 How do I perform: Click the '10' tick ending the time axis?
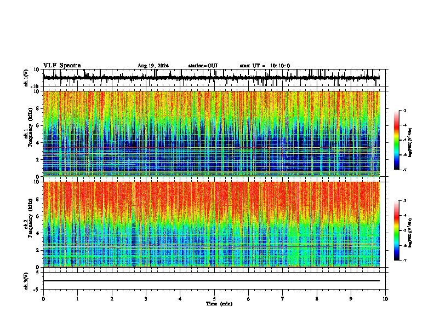coord(385,299)
